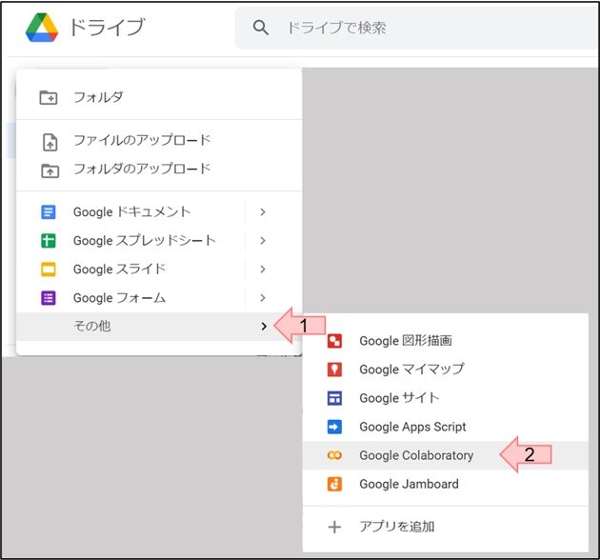Click the Google 図形描画 drawings icon
The image size is (600, 560).
(x=335, y=341)
